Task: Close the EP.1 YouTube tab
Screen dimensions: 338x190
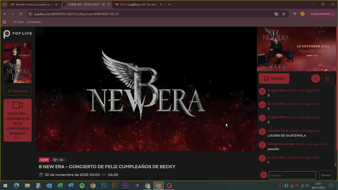Action: point(161,4)
